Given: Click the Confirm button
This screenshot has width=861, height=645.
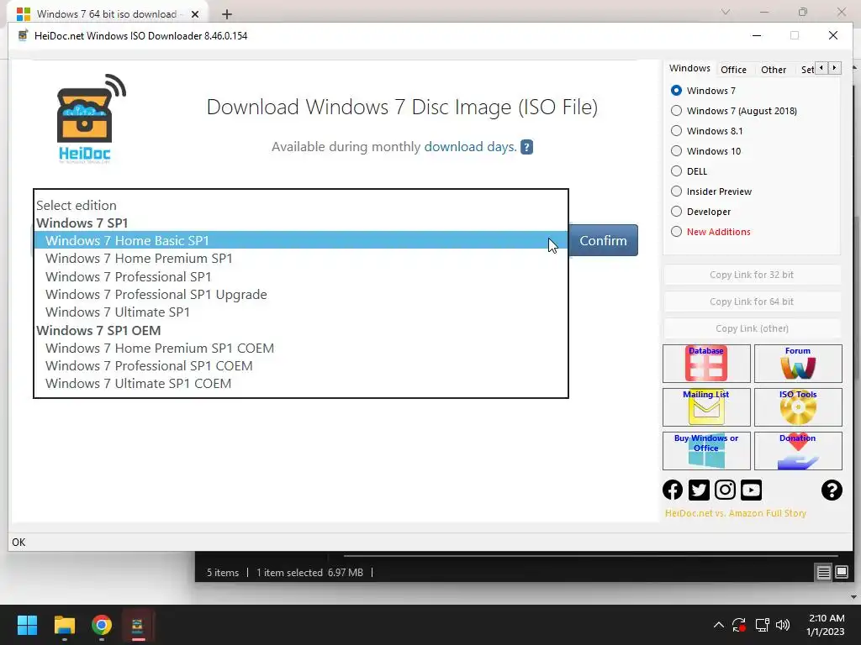Looking at the screenshot, I should pyautogui.click(x=603, y=240).
